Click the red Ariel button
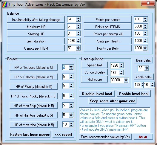The height and width of the screenshot is (145, 157). tap(143, 137)
